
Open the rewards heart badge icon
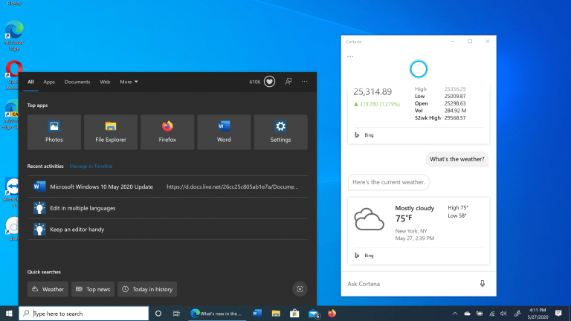(x=269, y=82)
